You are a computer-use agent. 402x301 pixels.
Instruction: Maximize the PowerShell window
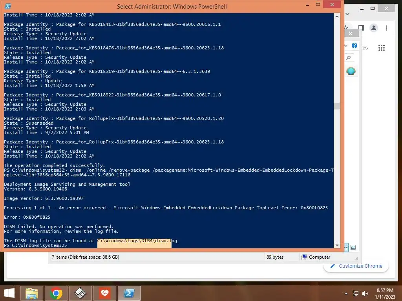(318, 4)
